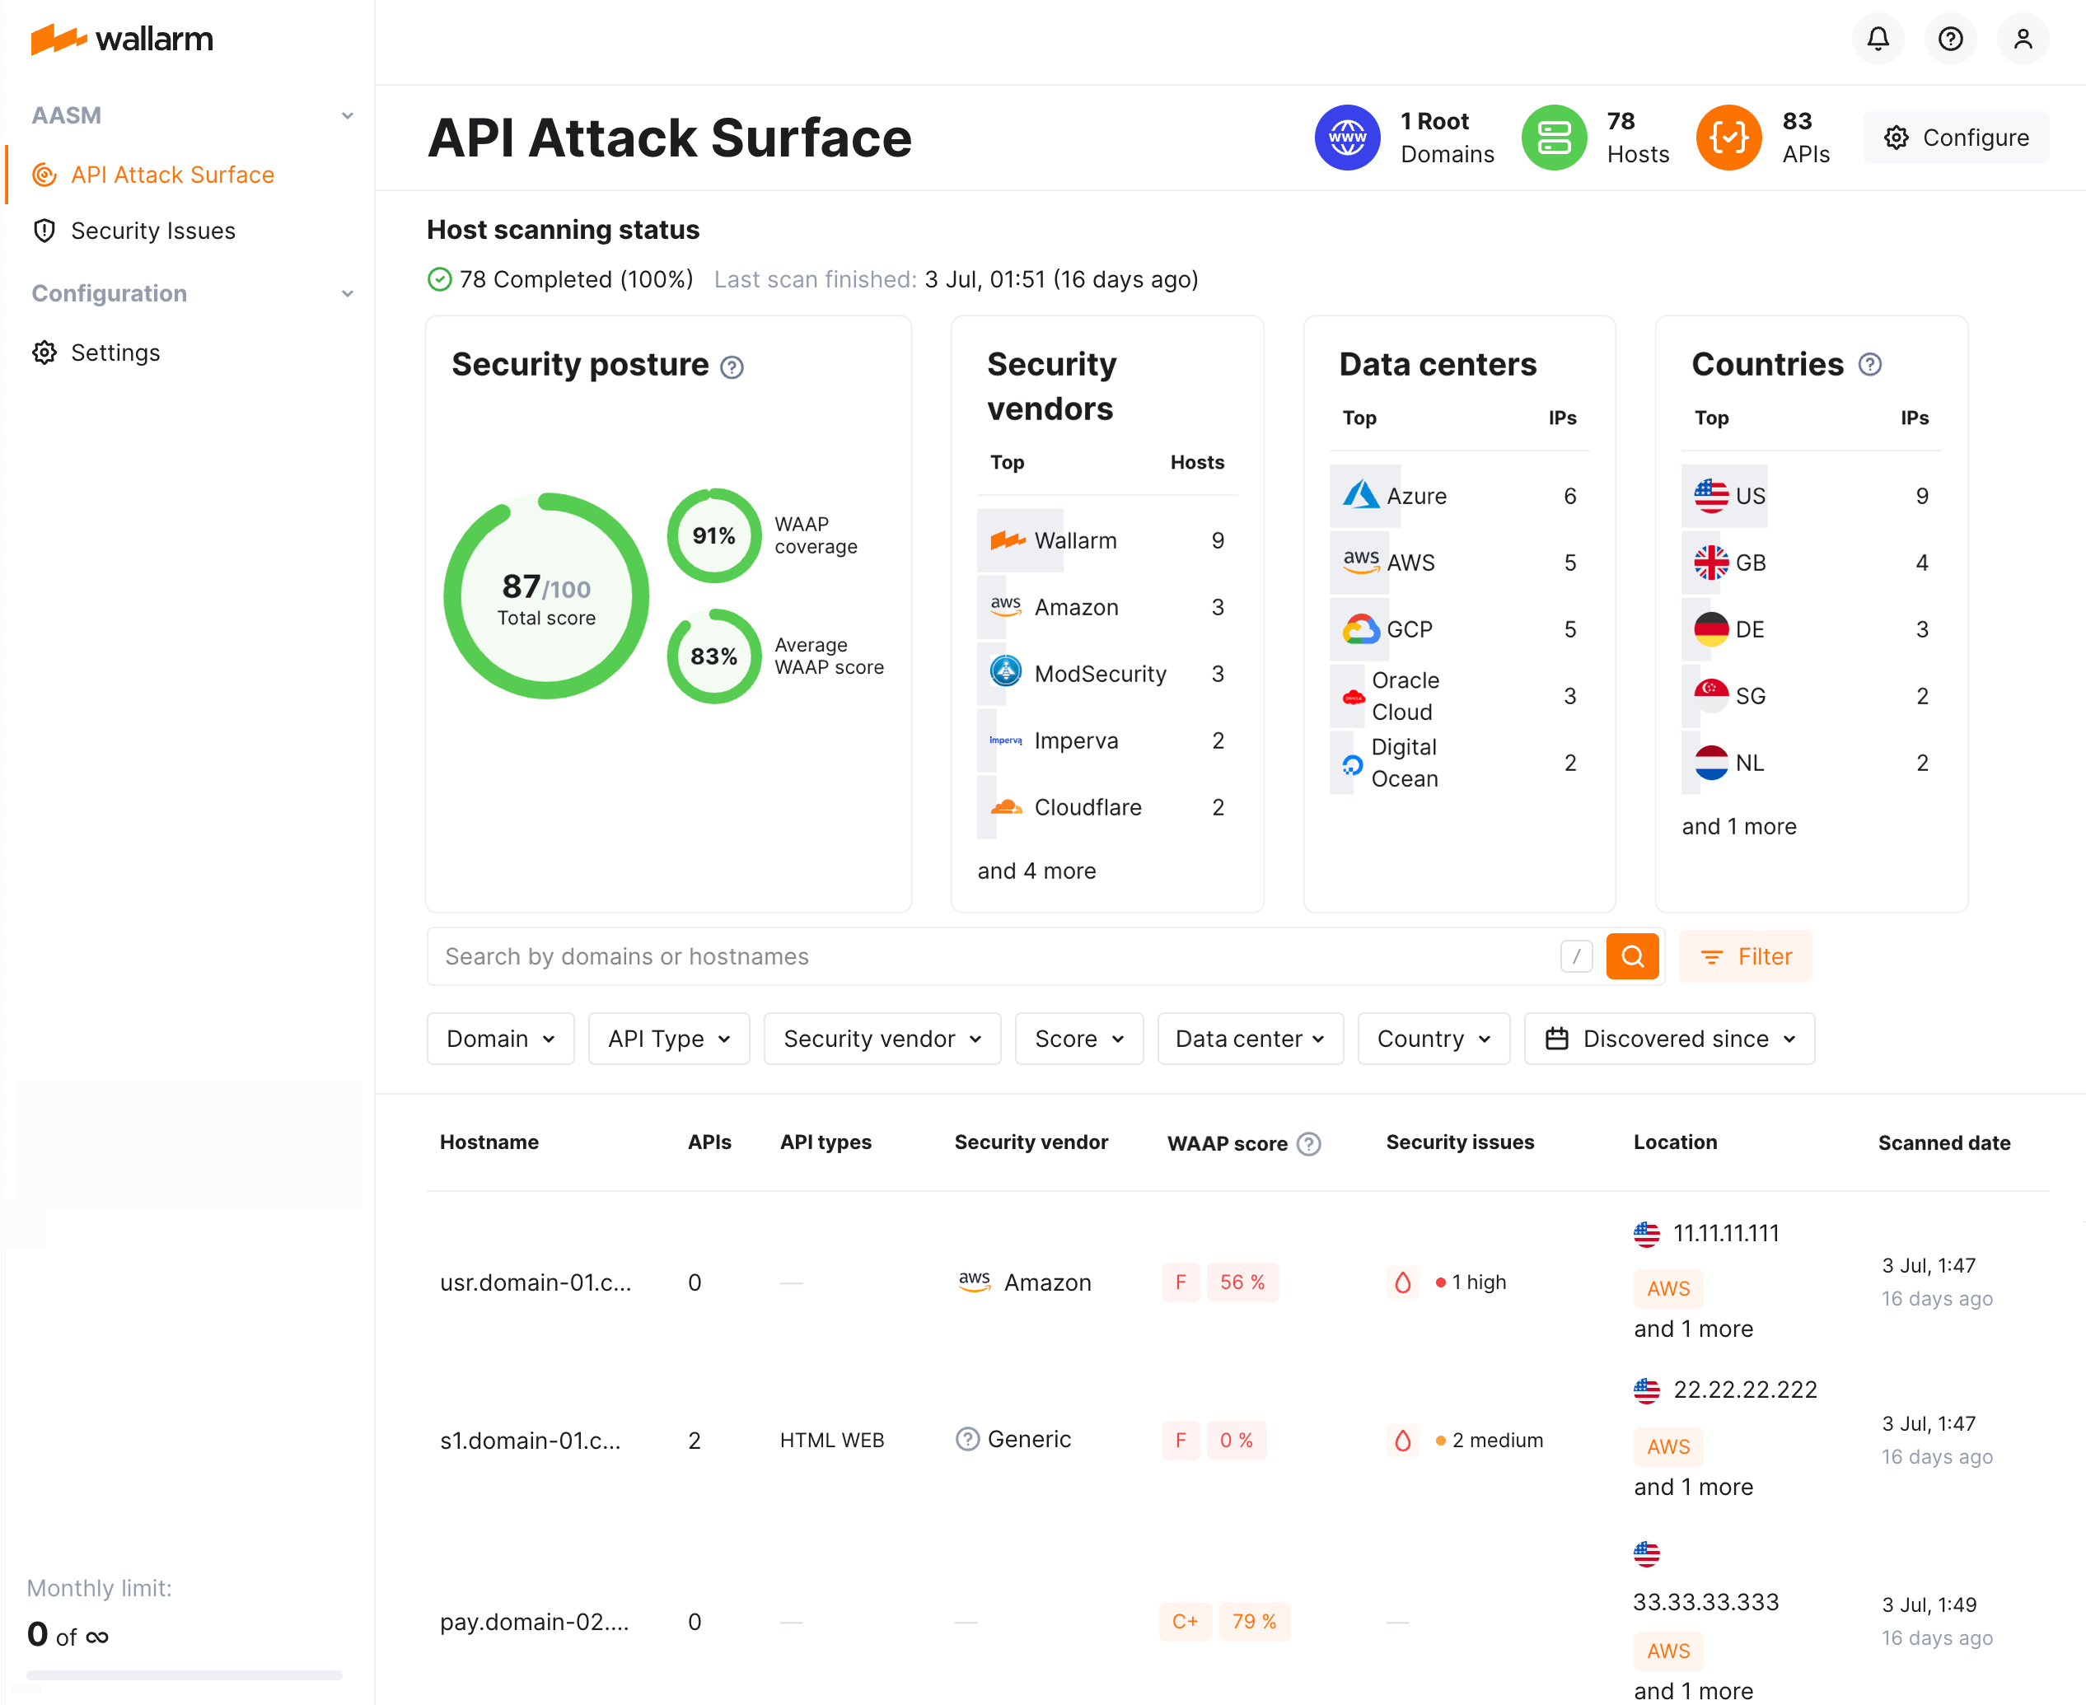Screen dimensions: 2086x1705
Task: Switch to the Security Issues page
Action: point(153,230)
